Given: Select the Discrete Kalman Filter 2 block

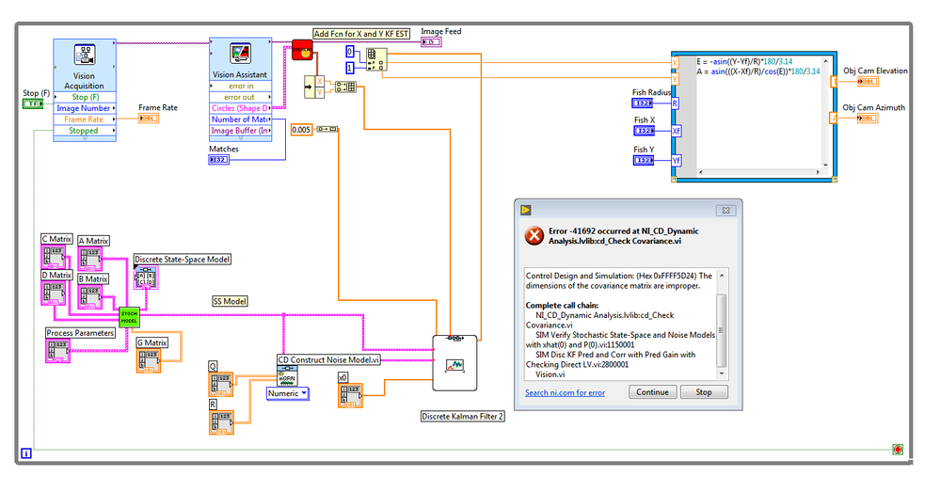Looking at the screenshot, I should tap(455, 364).
